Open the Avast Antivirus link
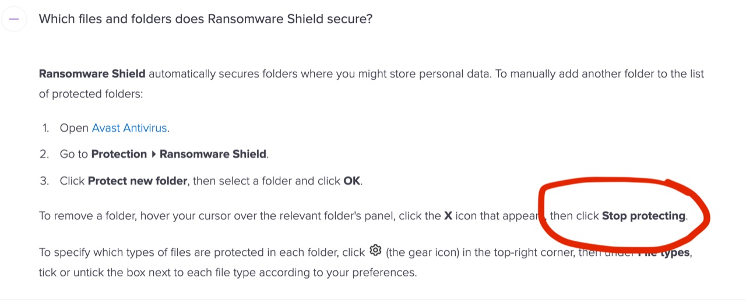Viewport: 746px width, 306px height. [x=129, y=128]
